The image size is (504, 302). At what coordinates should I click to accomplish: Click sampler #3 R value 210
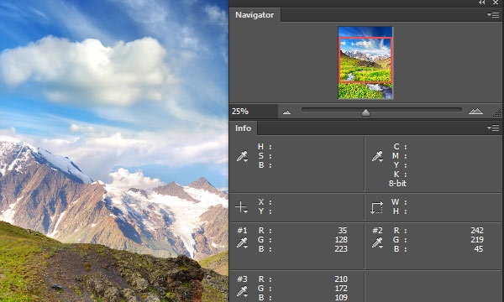[x=341, y=279]
